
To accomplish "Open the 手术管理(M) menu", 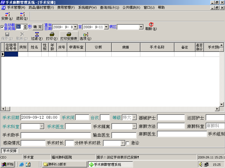I will pyautogui.click(x=16, y=8).
